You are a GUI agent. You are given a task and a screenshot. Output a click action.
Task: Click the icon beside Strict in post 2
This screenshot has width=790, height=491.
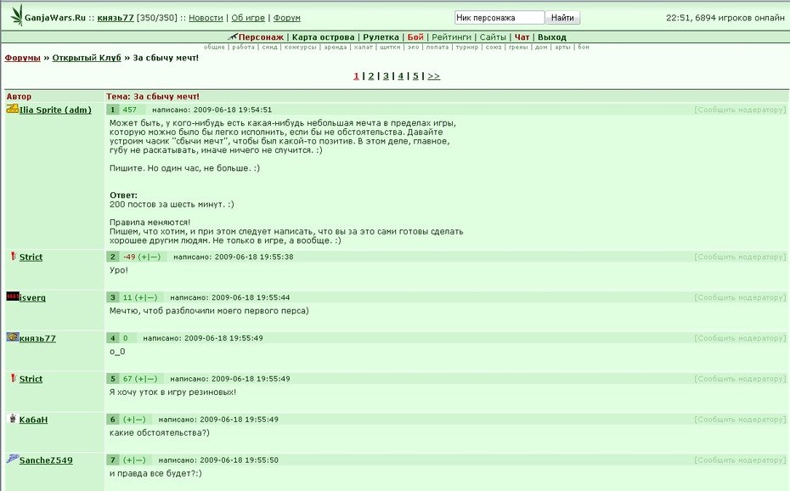point(14,256)
